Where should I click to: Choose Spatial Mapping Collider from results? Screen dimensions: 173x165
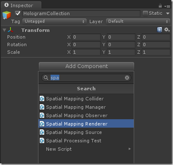click(86, 99)
